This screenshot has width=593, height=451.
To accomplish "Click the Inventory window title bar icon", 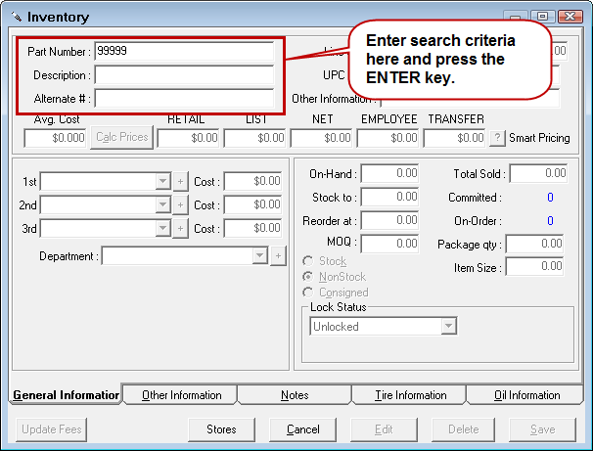I will [16, 17].
